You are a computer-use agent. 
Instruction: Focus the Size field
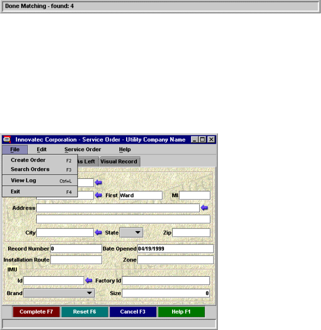pyautogui.click(x=166, y=293)
